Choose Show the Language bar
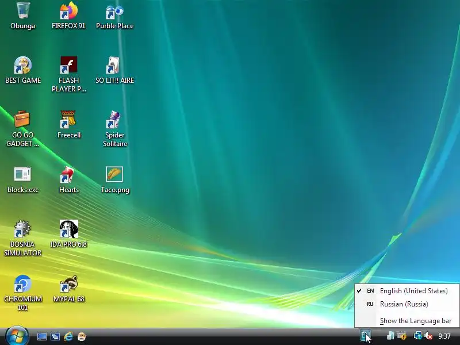The height and width of the screenshot is (345, 460). [x=407, y=321]
